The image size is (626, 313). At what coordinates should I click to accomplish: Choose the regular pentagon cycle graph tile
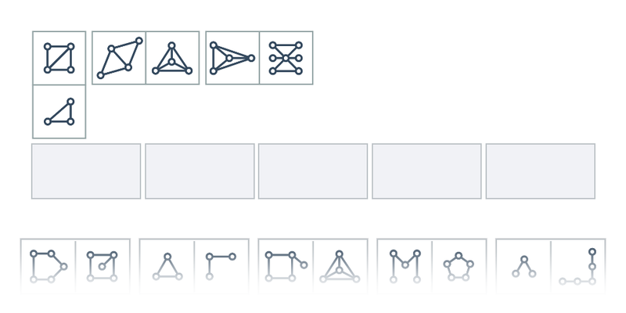coord(459,266)
